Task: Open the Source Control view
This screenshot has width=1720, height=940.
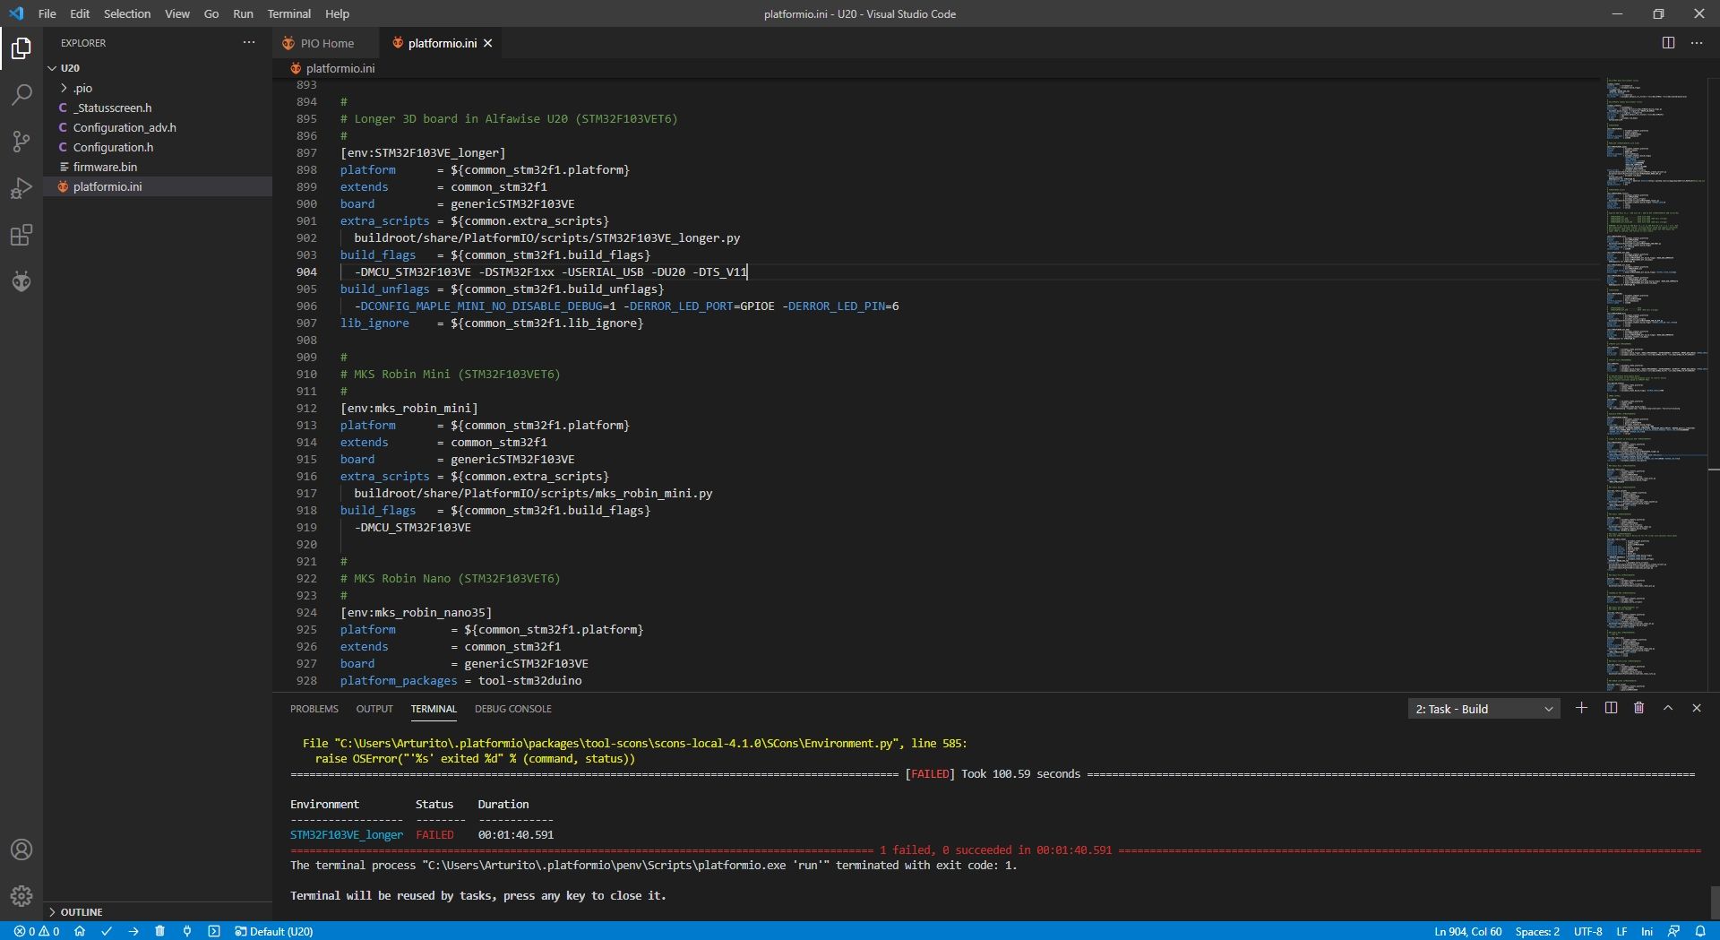Action: click(21, 142)
